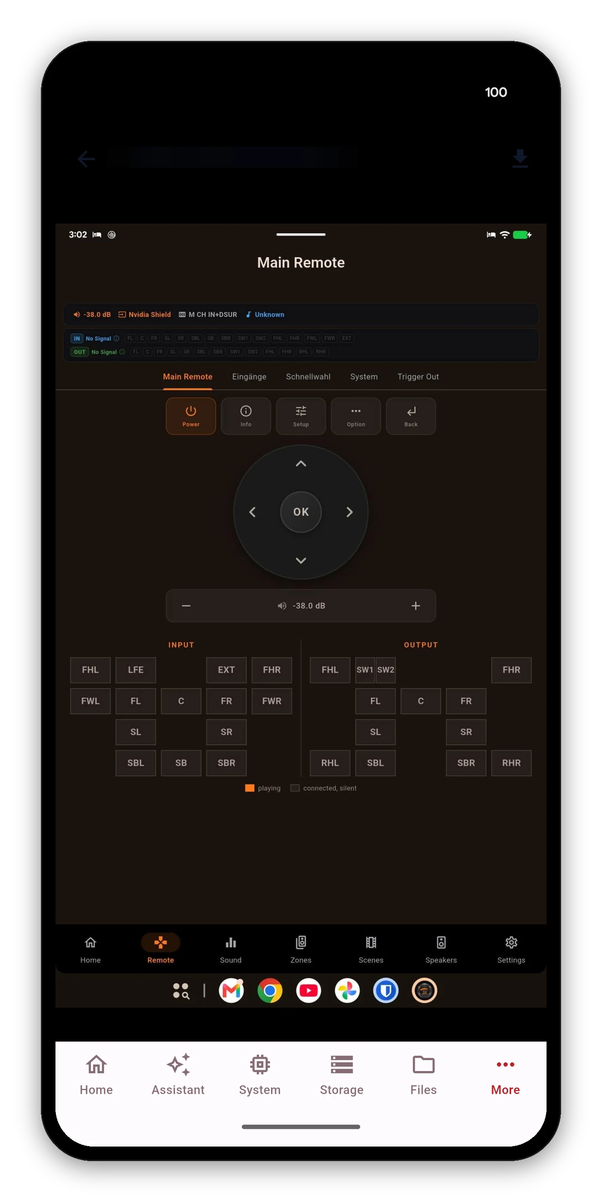Screen dimensions: 602x1202
Task: Tap the RHR output channel box
Action: pos(511,762)
